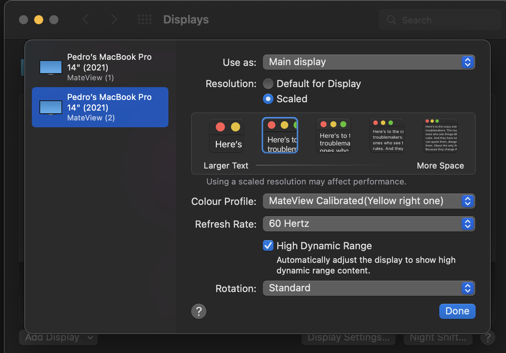Open the Rotation dropdown
The height and width of the screenshot is (353, 506).
369,288
